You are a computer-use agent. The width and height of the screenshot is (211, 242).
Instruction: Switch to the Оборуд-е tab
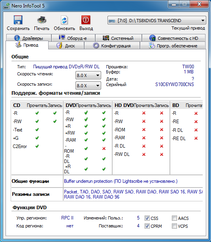pyautogui.click(x=73, y=38)
